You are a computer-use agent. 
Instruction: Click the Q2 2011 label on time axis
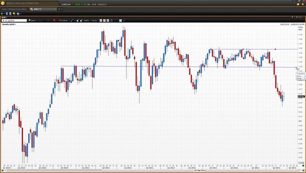pyautogui.click(x=105, y=168)
